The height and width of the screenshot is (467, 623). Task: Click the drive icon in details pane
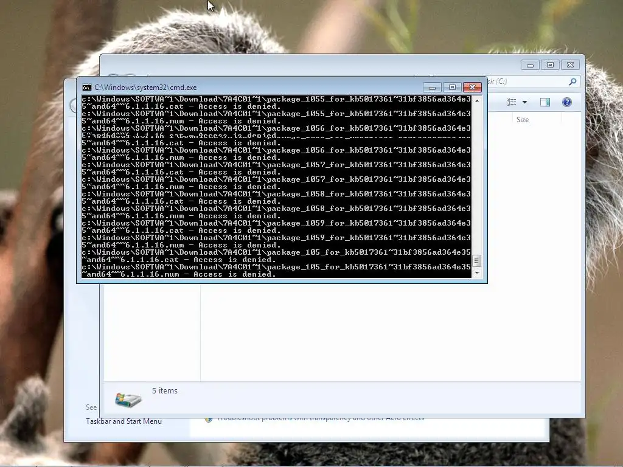[x=128, y=399]
